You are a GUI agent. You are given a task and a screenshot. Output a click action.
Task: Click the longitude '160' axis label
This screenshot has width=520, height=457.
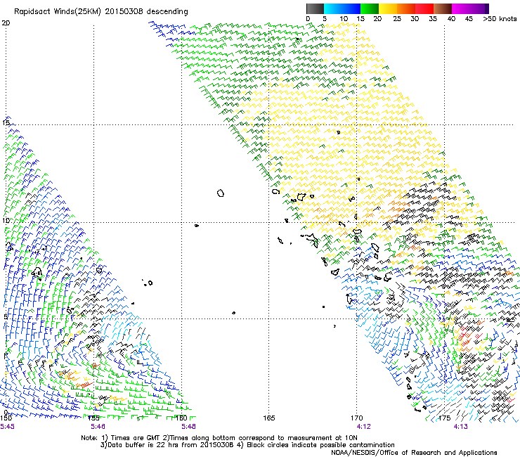pyautogui.click(x=181, y=418)
